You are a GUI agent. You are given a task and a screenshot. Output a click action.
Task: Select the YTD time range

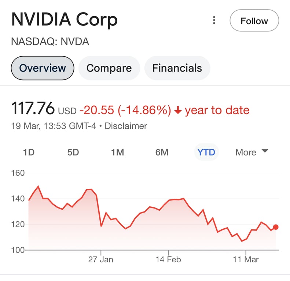pos(206,152)
